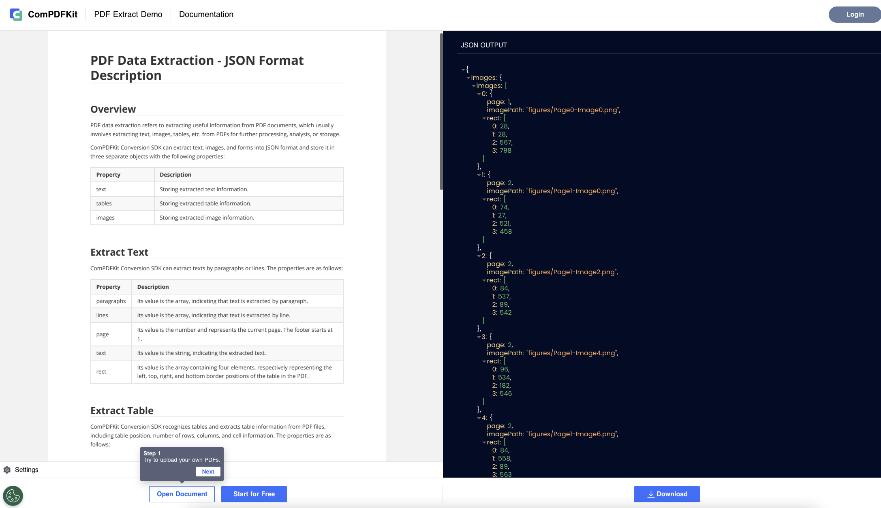Click the Login button top right

tap(855, 14)
